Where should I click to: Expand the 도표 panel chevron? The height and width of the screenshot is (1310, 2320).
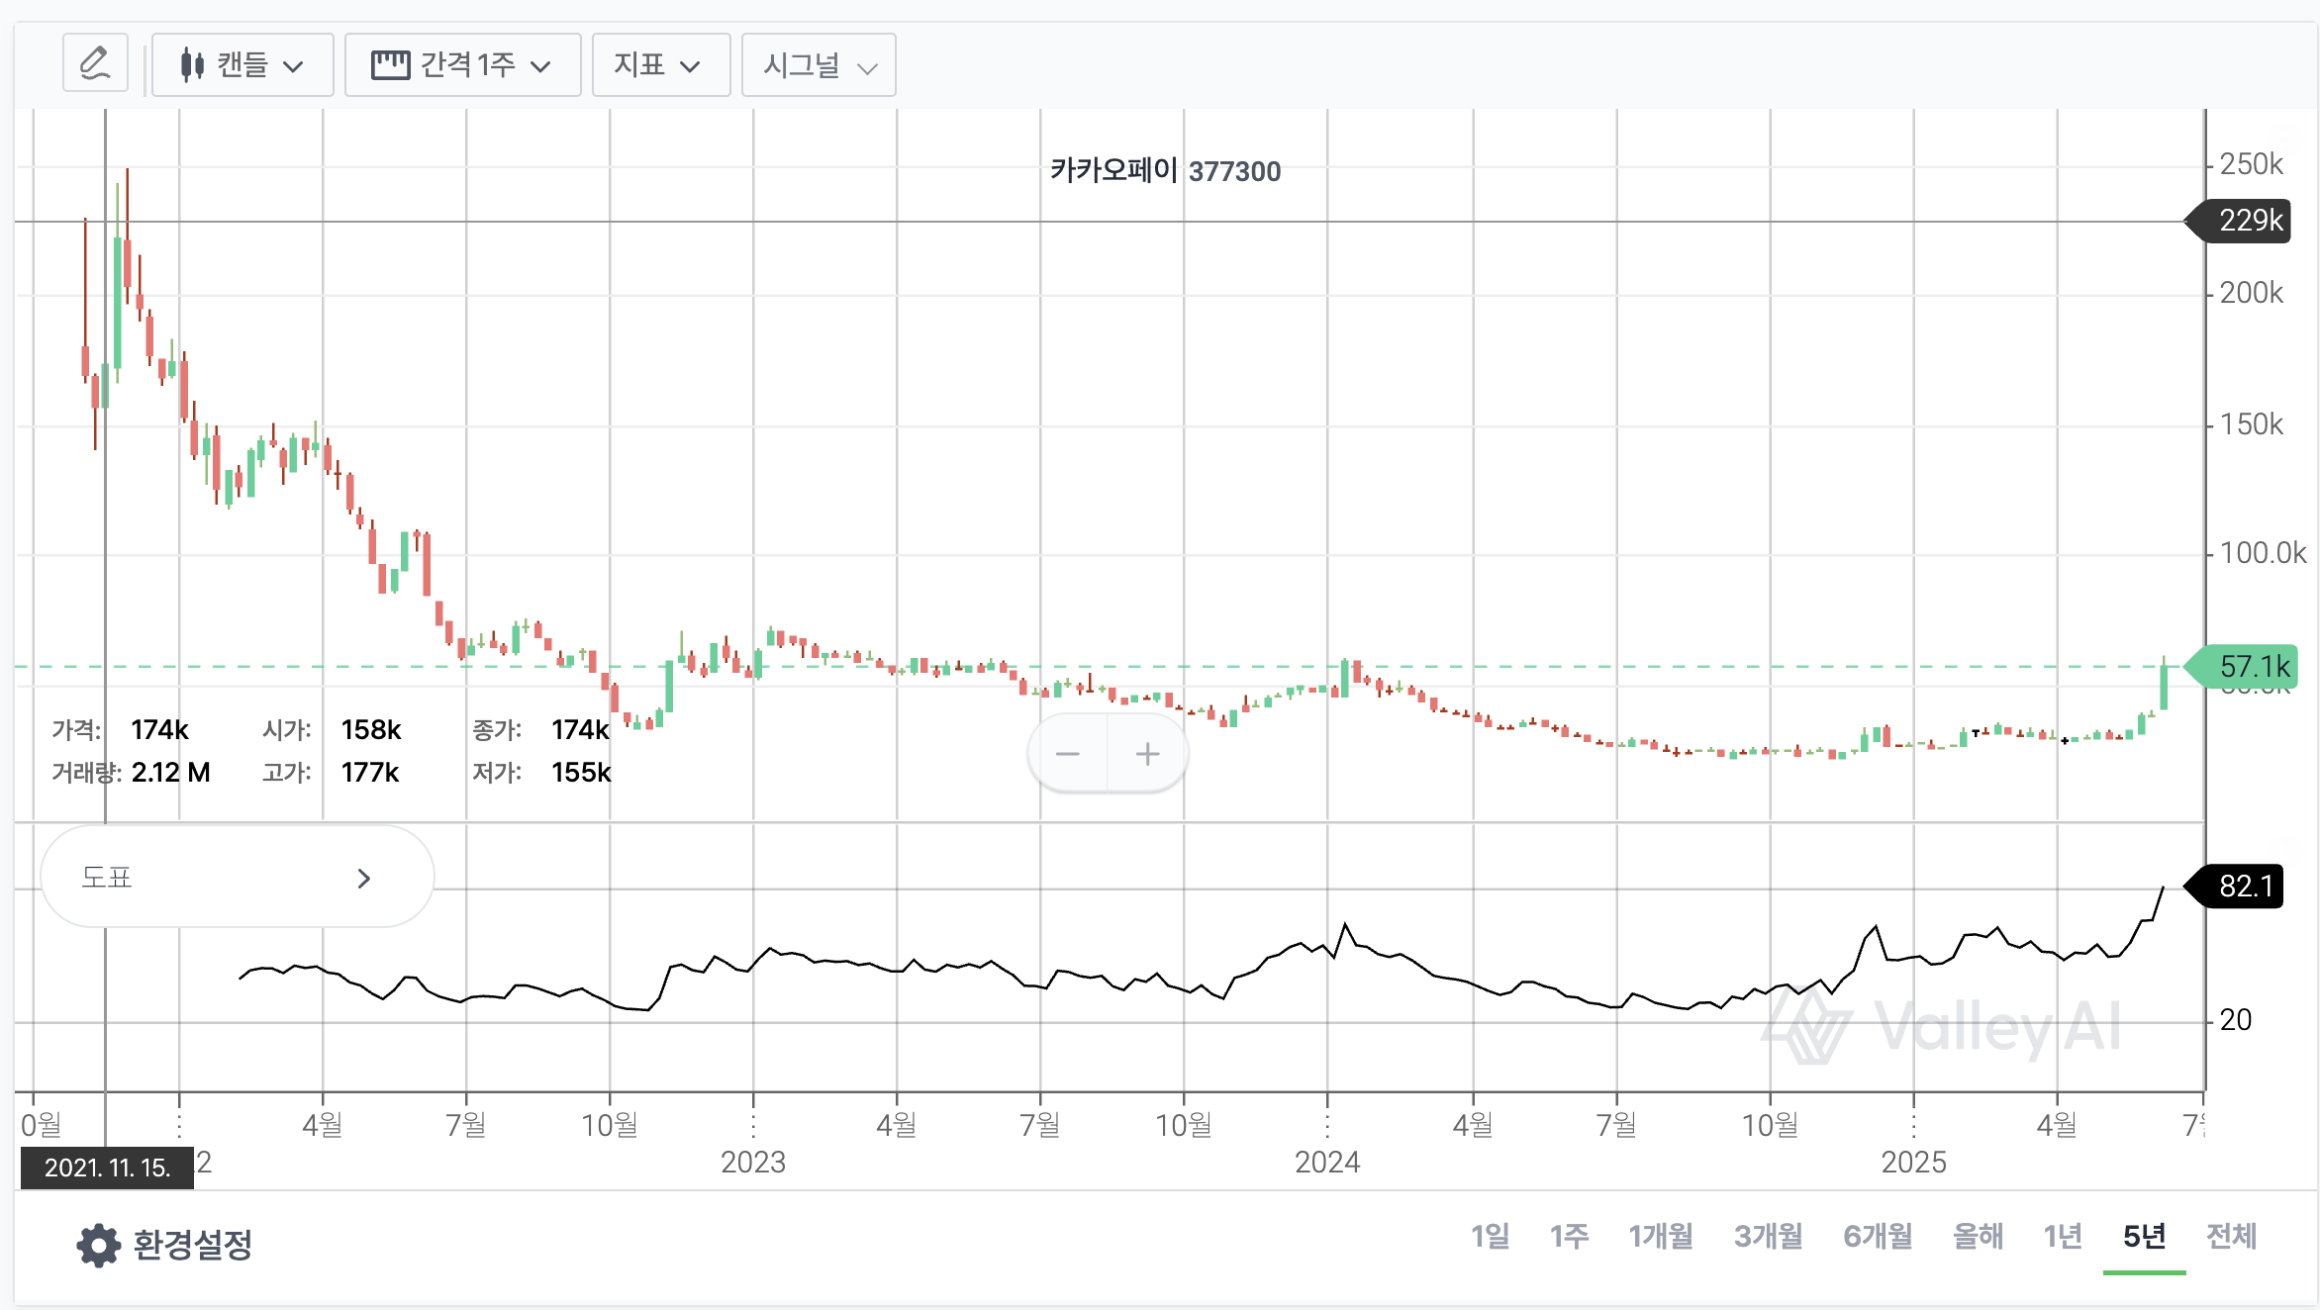pyautogui.click(x=363, y=879)
